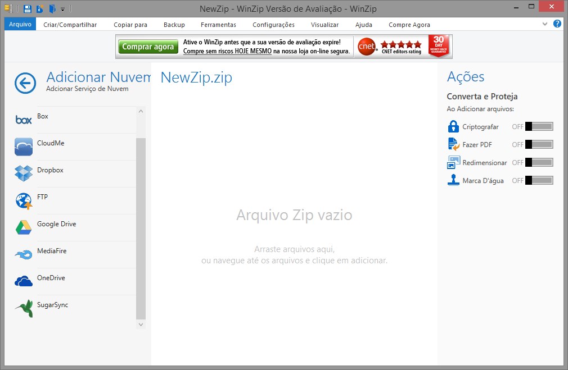Select the OneDrive service label
This screenshot has height=370, width=568.
click(51, 278)
